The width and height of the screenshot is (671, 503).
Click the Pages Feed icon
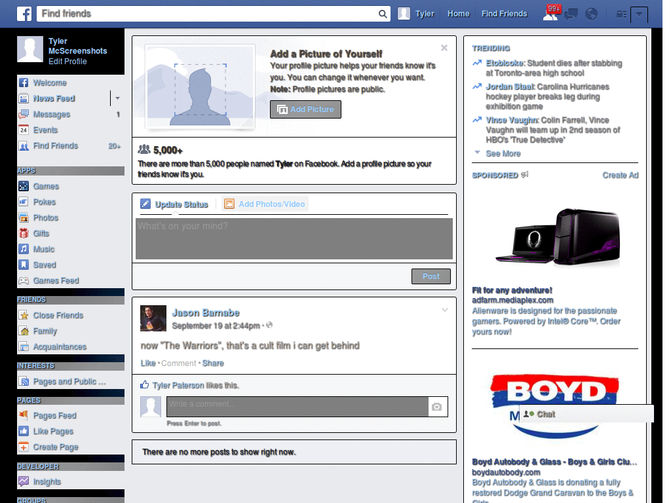(x=24, y=415)
